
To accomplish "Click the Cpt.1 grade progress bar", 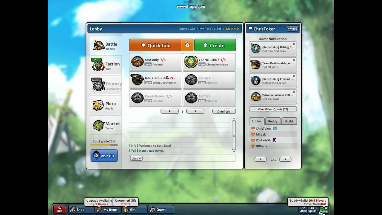I will (x=104, y=145).
